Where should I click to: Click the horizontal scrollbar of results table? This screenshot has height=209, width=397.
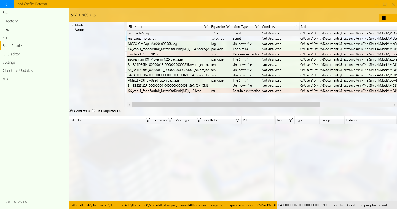tap(226, 105)
